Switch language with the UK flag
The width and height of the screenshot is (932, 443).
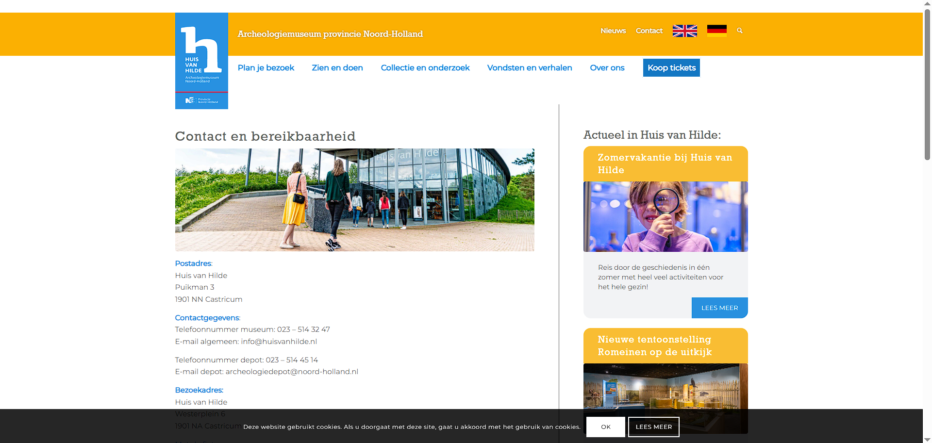click(684, 31)
